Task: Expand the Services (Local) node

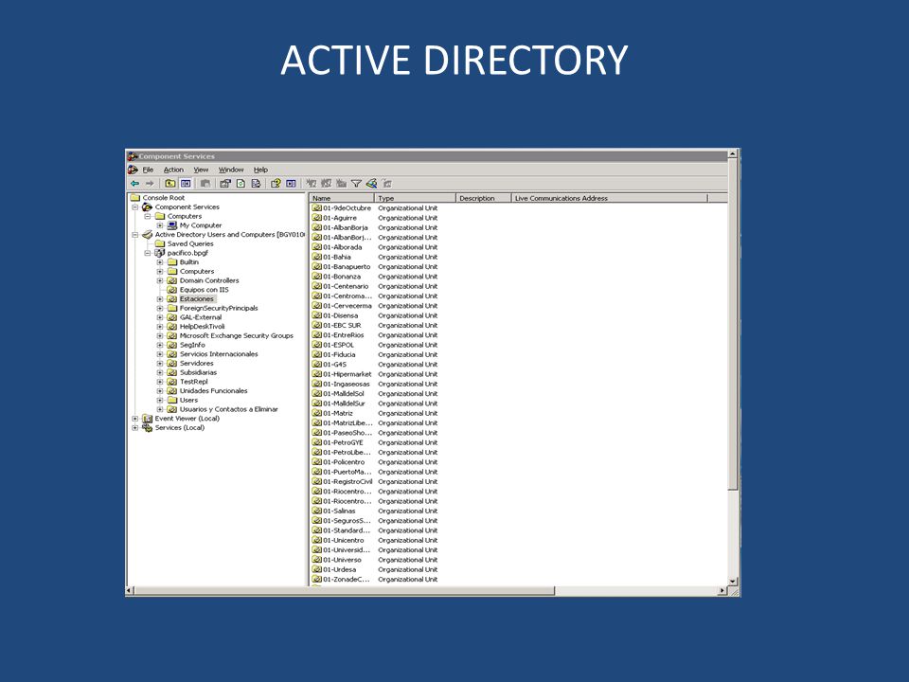Action: 135,427
